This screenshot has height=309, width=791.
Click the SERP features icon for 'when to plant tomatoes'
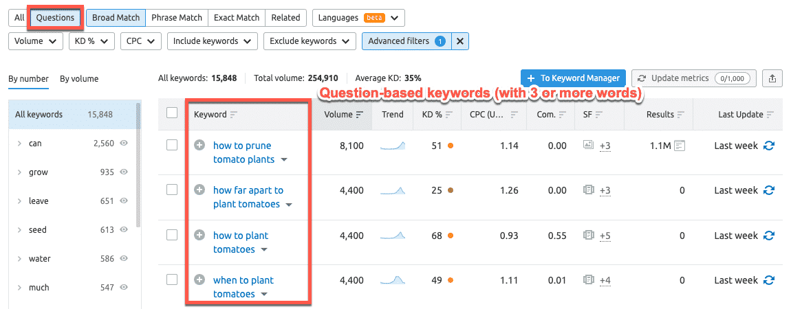[589, 280]
